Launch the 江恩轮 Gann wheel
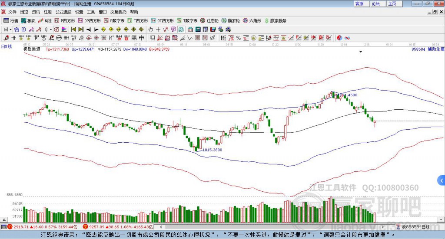The width and height of the screenshot is (445, 239). (x=209, y=21)
